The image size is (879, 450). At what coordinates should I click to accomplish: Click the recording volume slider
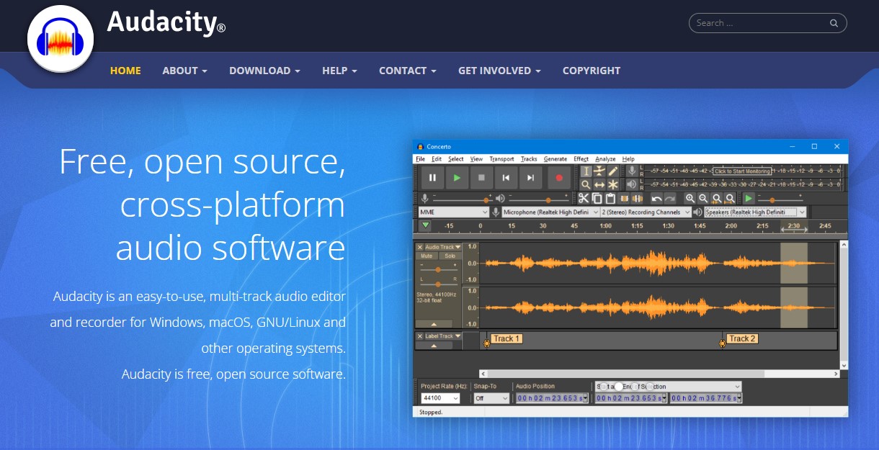(x=462, y=199)
